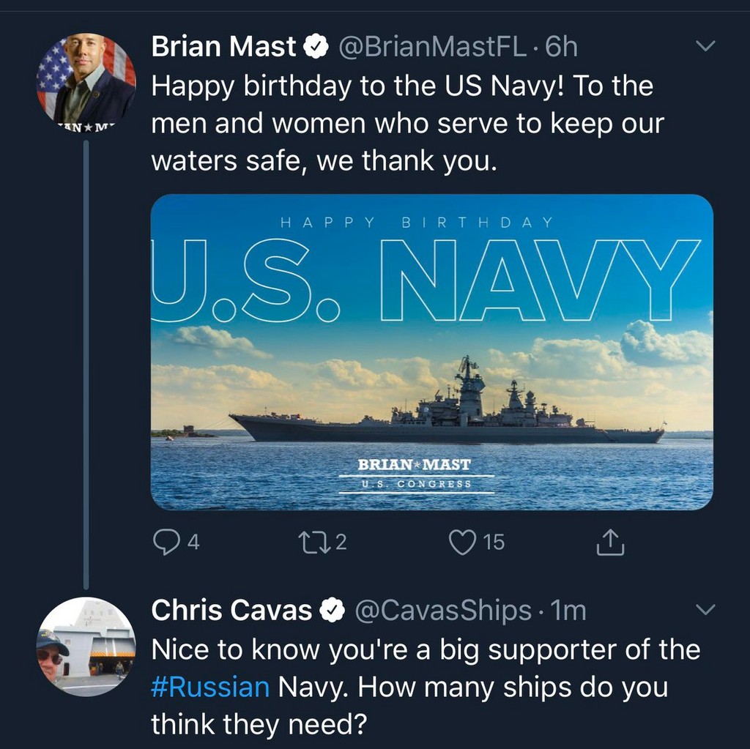Image resolution: width=750 pixels, height=749 pixels.
Task: Open Brian Mast's profile picture
Action: 86,78
